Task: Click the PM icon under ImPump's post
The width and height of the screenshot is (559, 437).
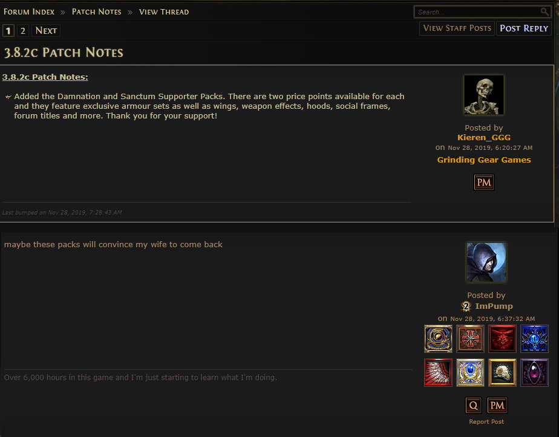Action: (497, 406)
